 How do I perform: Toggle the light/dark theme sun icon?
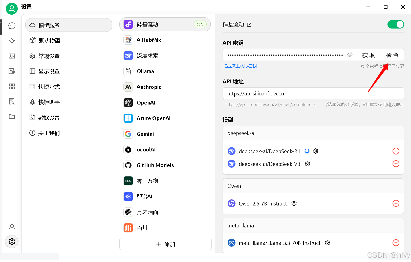(x=12, y=226)
